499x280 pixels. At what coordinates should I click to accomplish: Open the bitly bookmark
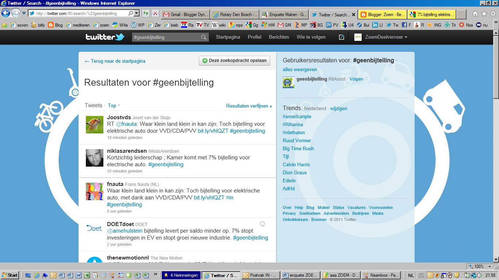pyautogui.click(x=38, y=25)
